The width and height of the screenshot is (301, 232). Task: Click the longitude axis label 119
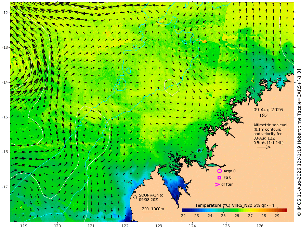coord(24,226)
